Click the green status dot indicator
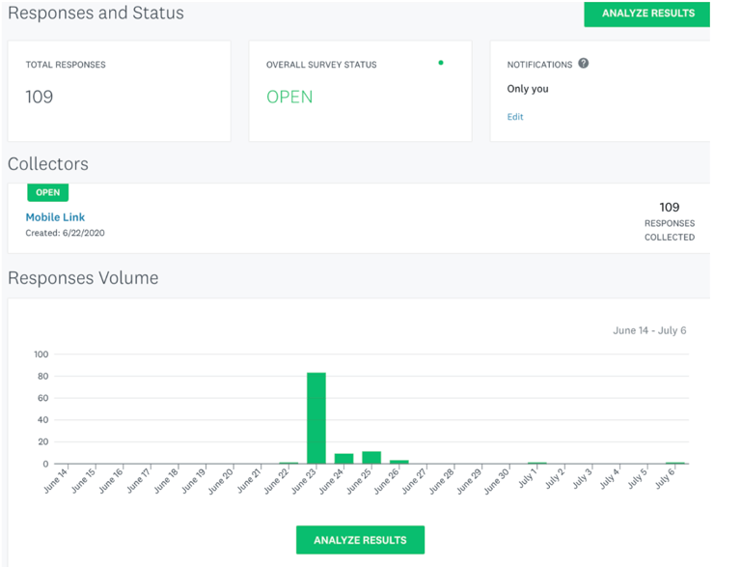 441,63
